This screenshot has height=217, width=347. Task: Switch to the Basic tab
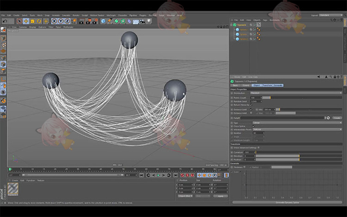pyautogui.click(x=235, y=85)
